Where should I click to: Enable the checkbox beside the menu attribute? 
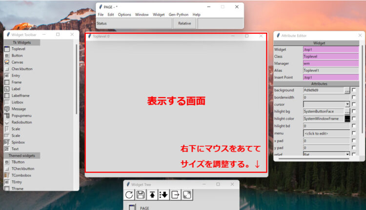point(354,133)
